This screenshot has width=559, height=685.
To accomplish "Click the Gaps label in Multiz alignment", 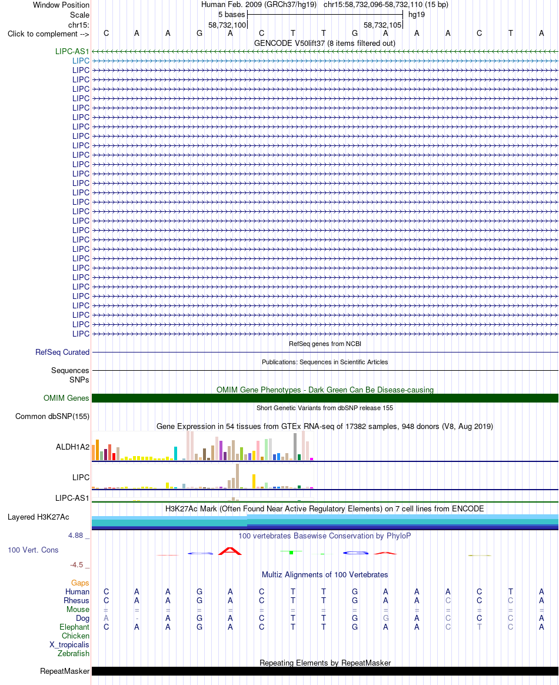I will [81, 583].
